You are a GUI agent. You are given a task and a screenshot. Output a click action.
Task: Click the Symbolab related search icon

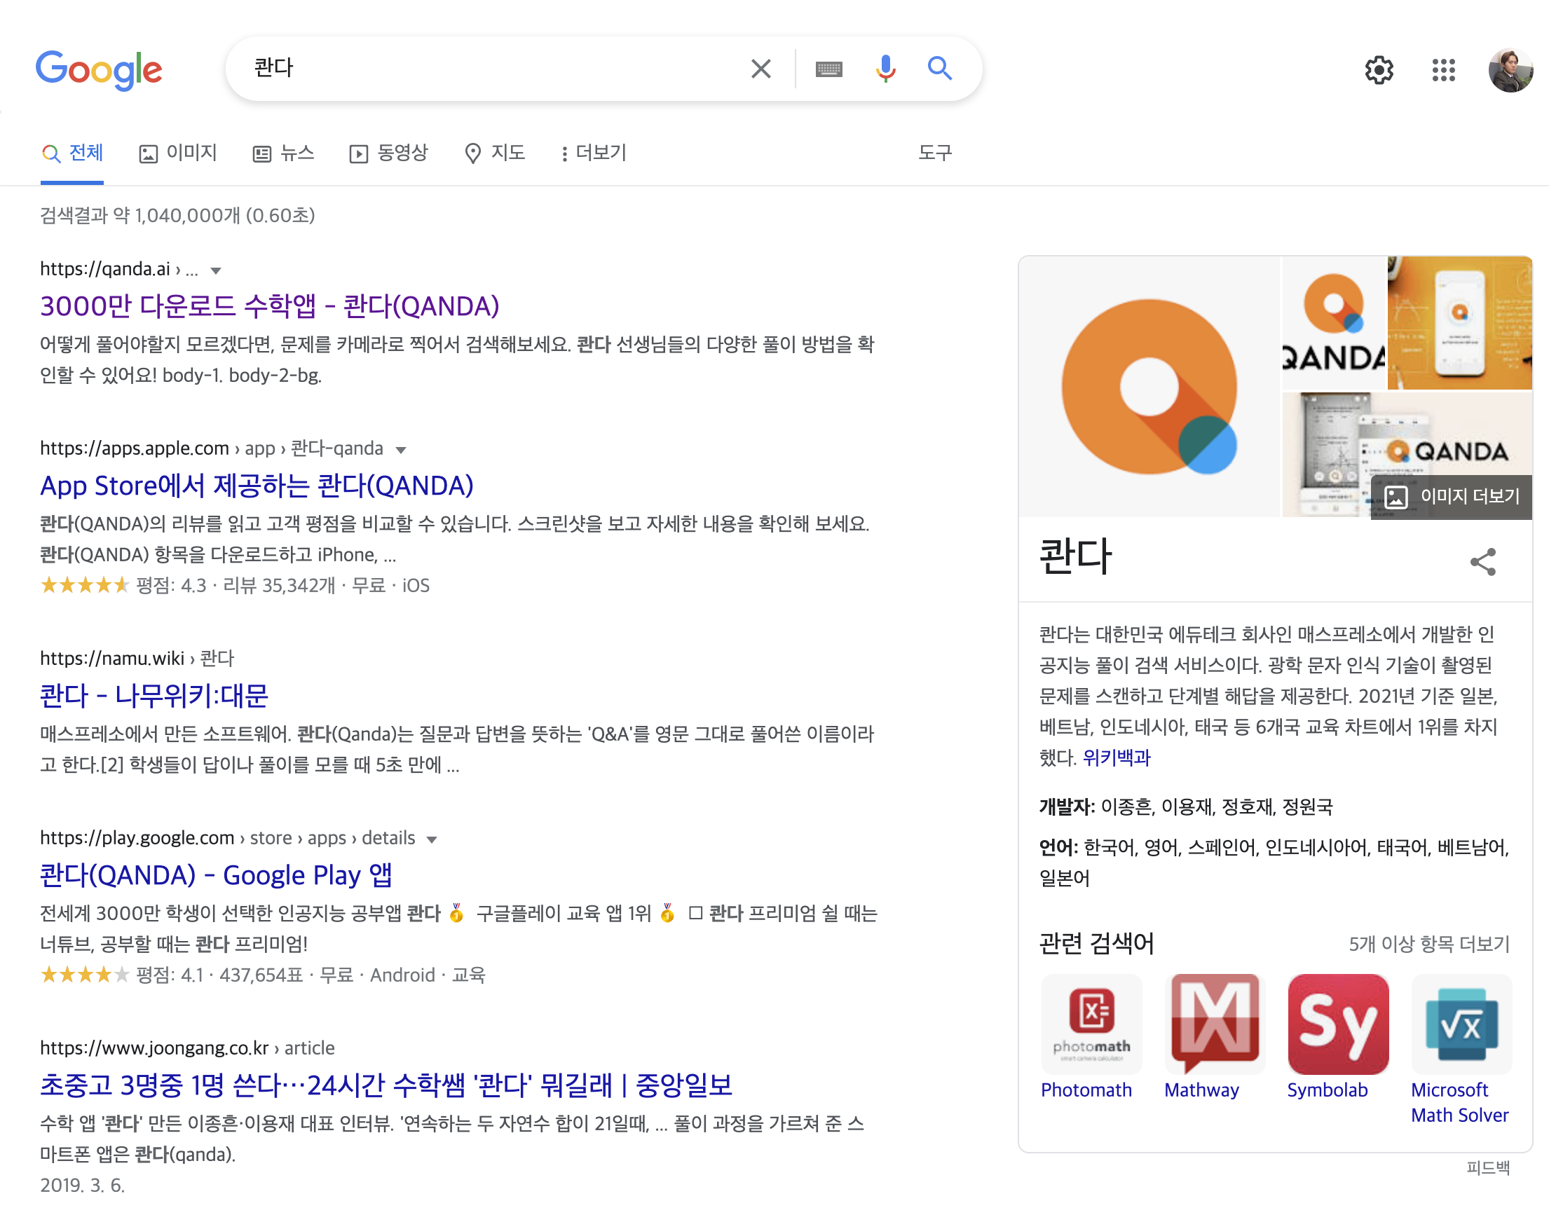coord(1337,1024)
